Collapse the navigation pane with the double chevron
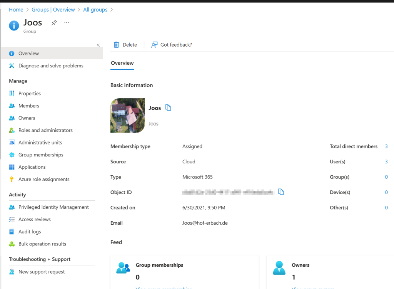 [x=98, y=45]
